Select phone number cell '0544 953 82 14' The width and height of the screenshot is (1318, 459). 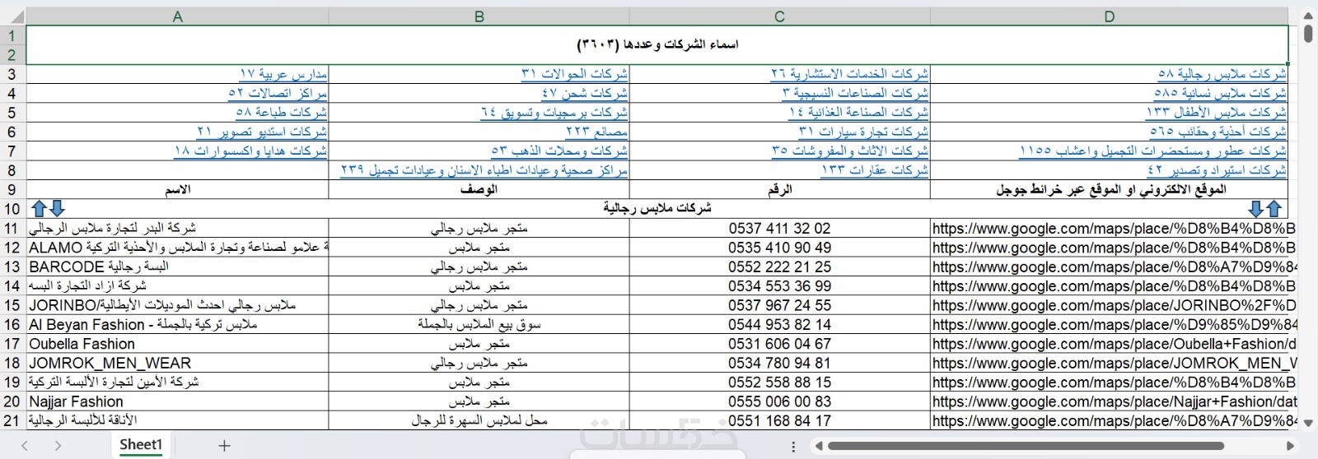coord(779,325)
